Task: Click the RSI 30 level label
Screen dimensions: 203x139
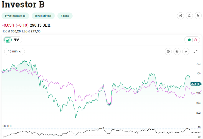Action: click(x=199, y=137)
